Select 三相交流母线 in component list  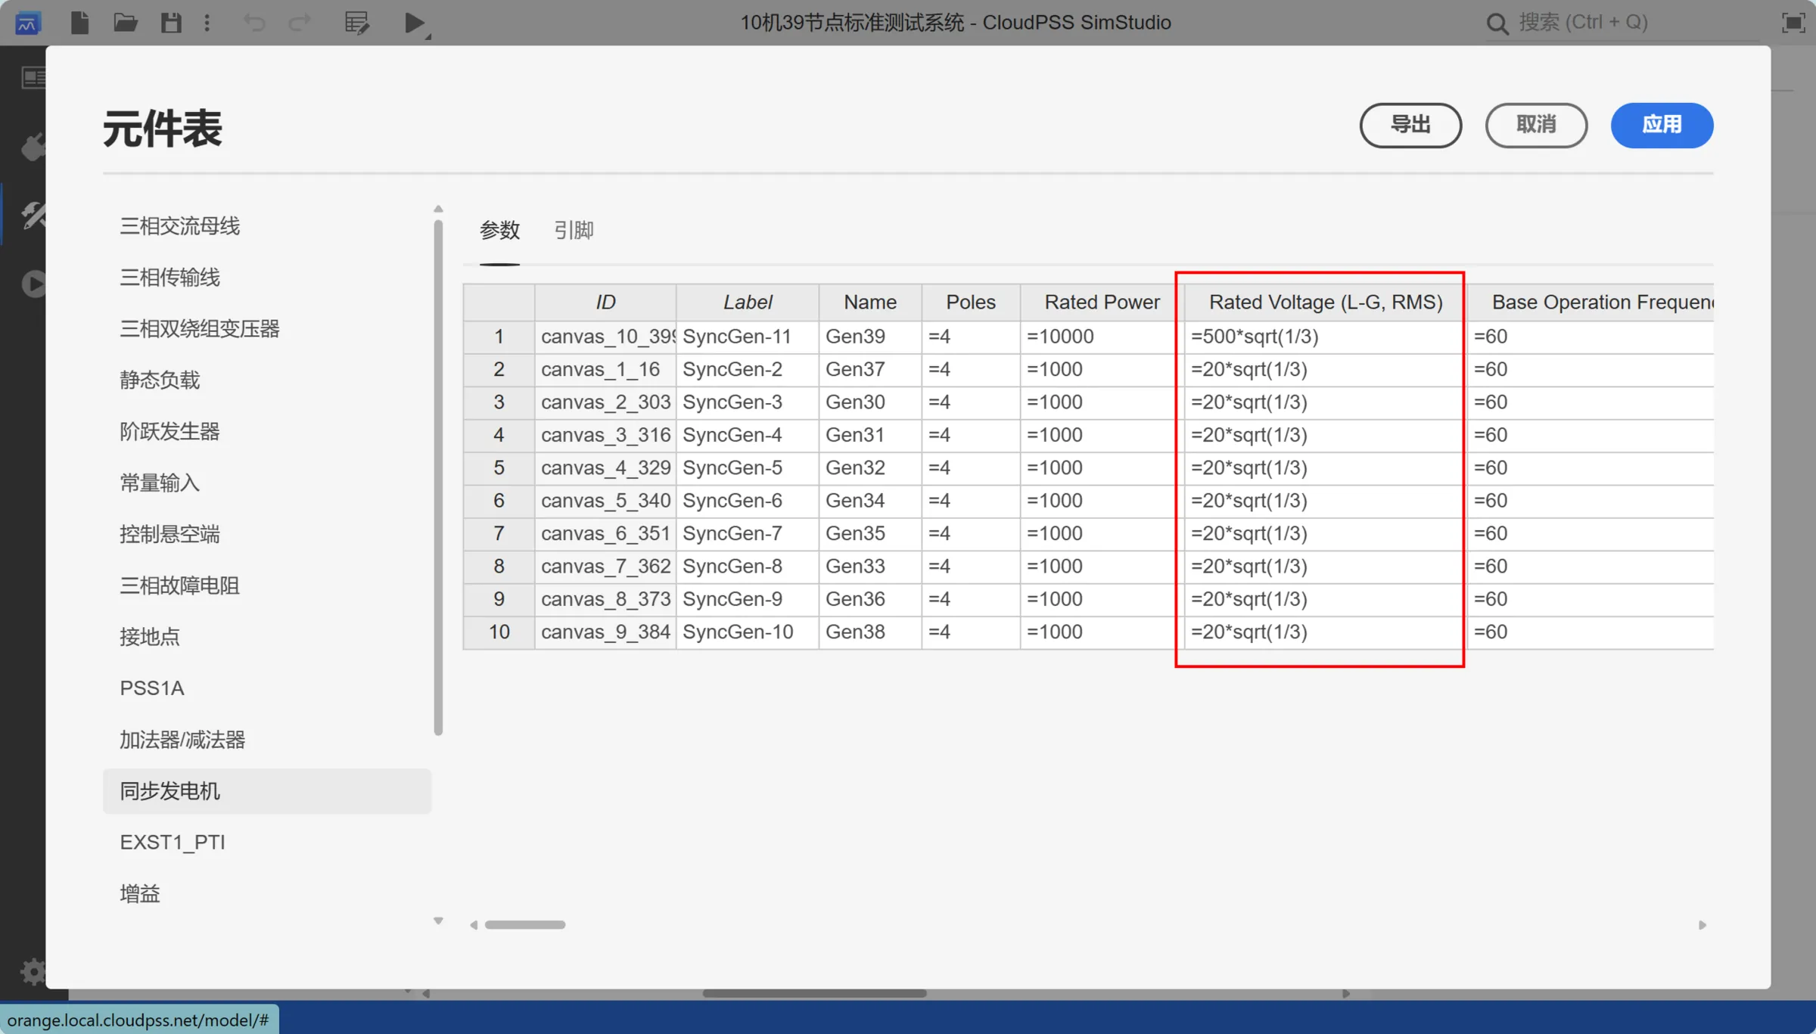pyautogui.click(x=266, y=225)
